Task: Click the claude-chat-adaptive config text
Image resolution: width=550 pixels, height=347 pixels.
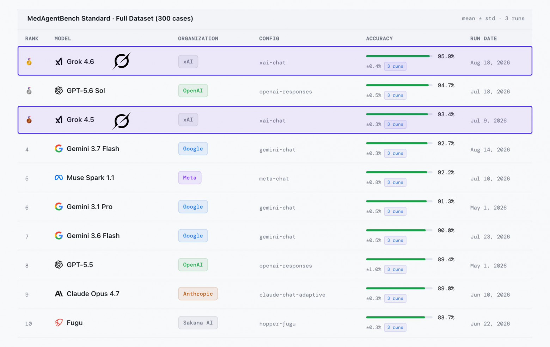Action: click(292, 295)
